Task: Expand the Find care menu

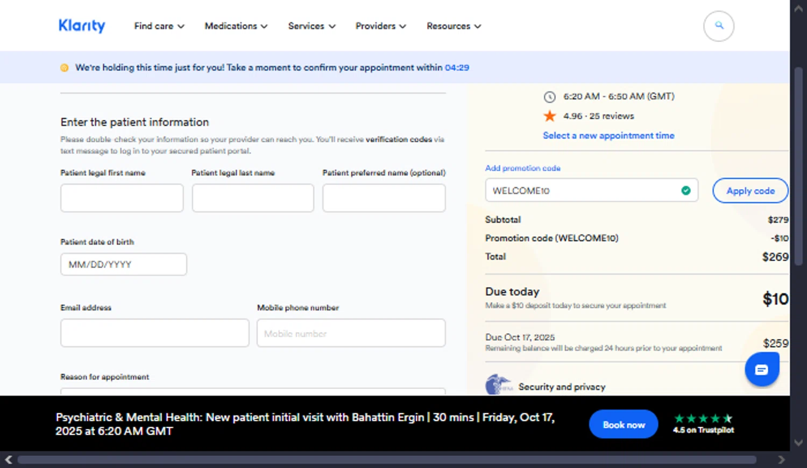Action: 159,26
